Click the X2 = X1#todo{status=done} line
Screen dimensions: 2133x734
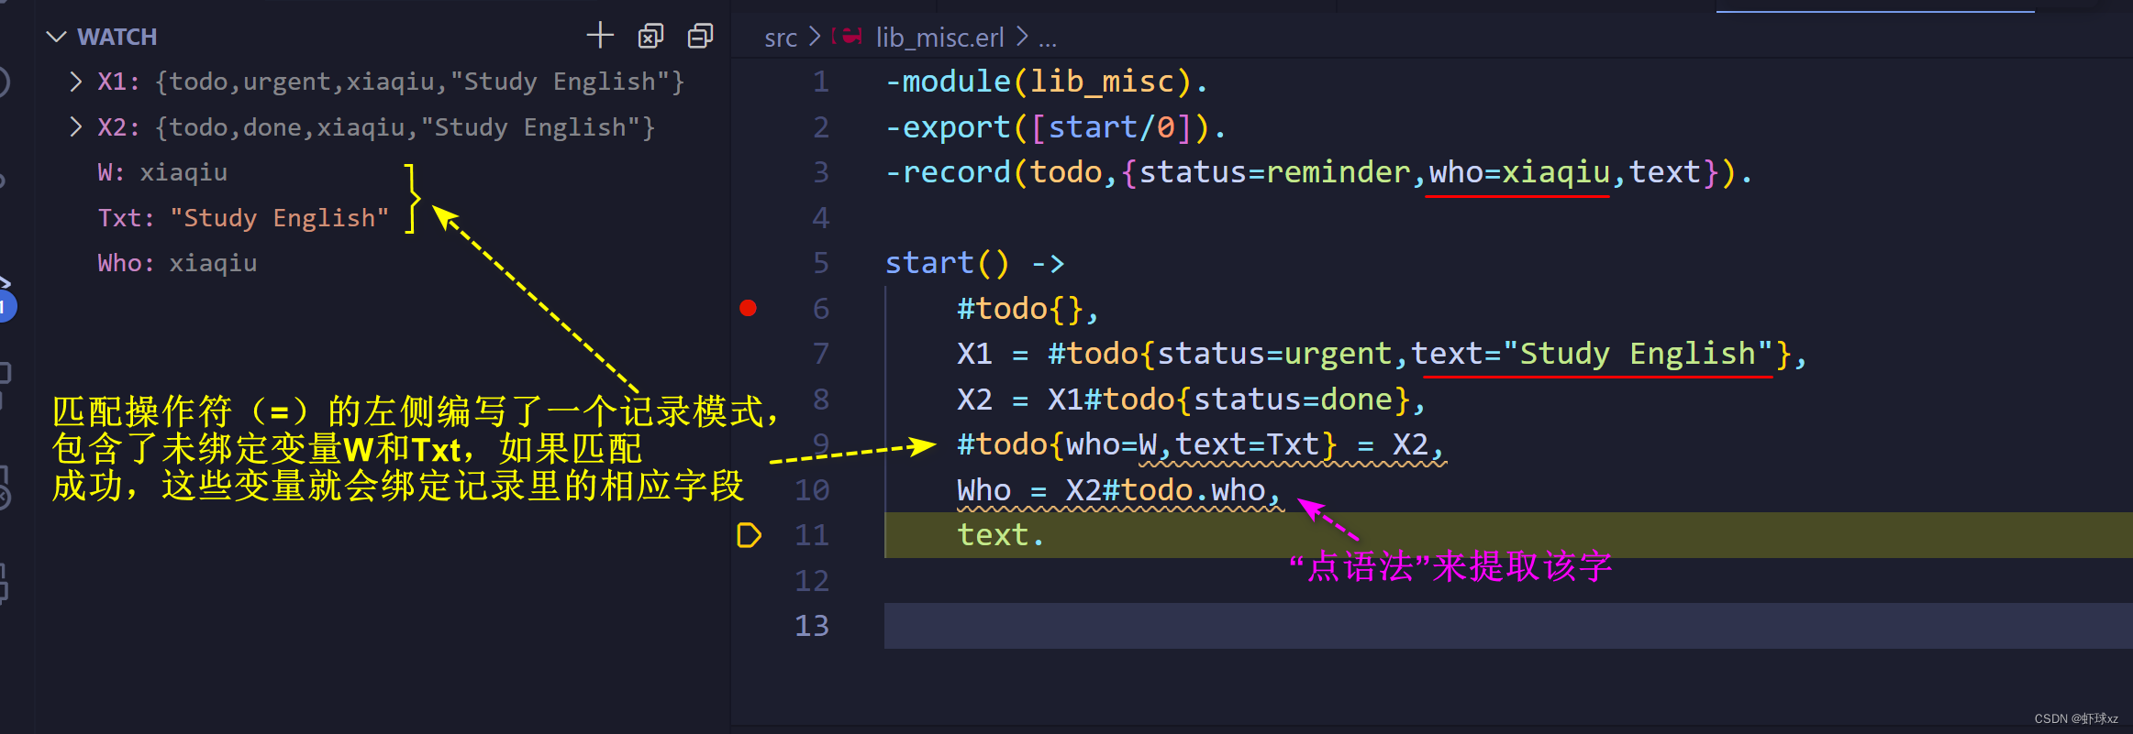(1191, 400)
